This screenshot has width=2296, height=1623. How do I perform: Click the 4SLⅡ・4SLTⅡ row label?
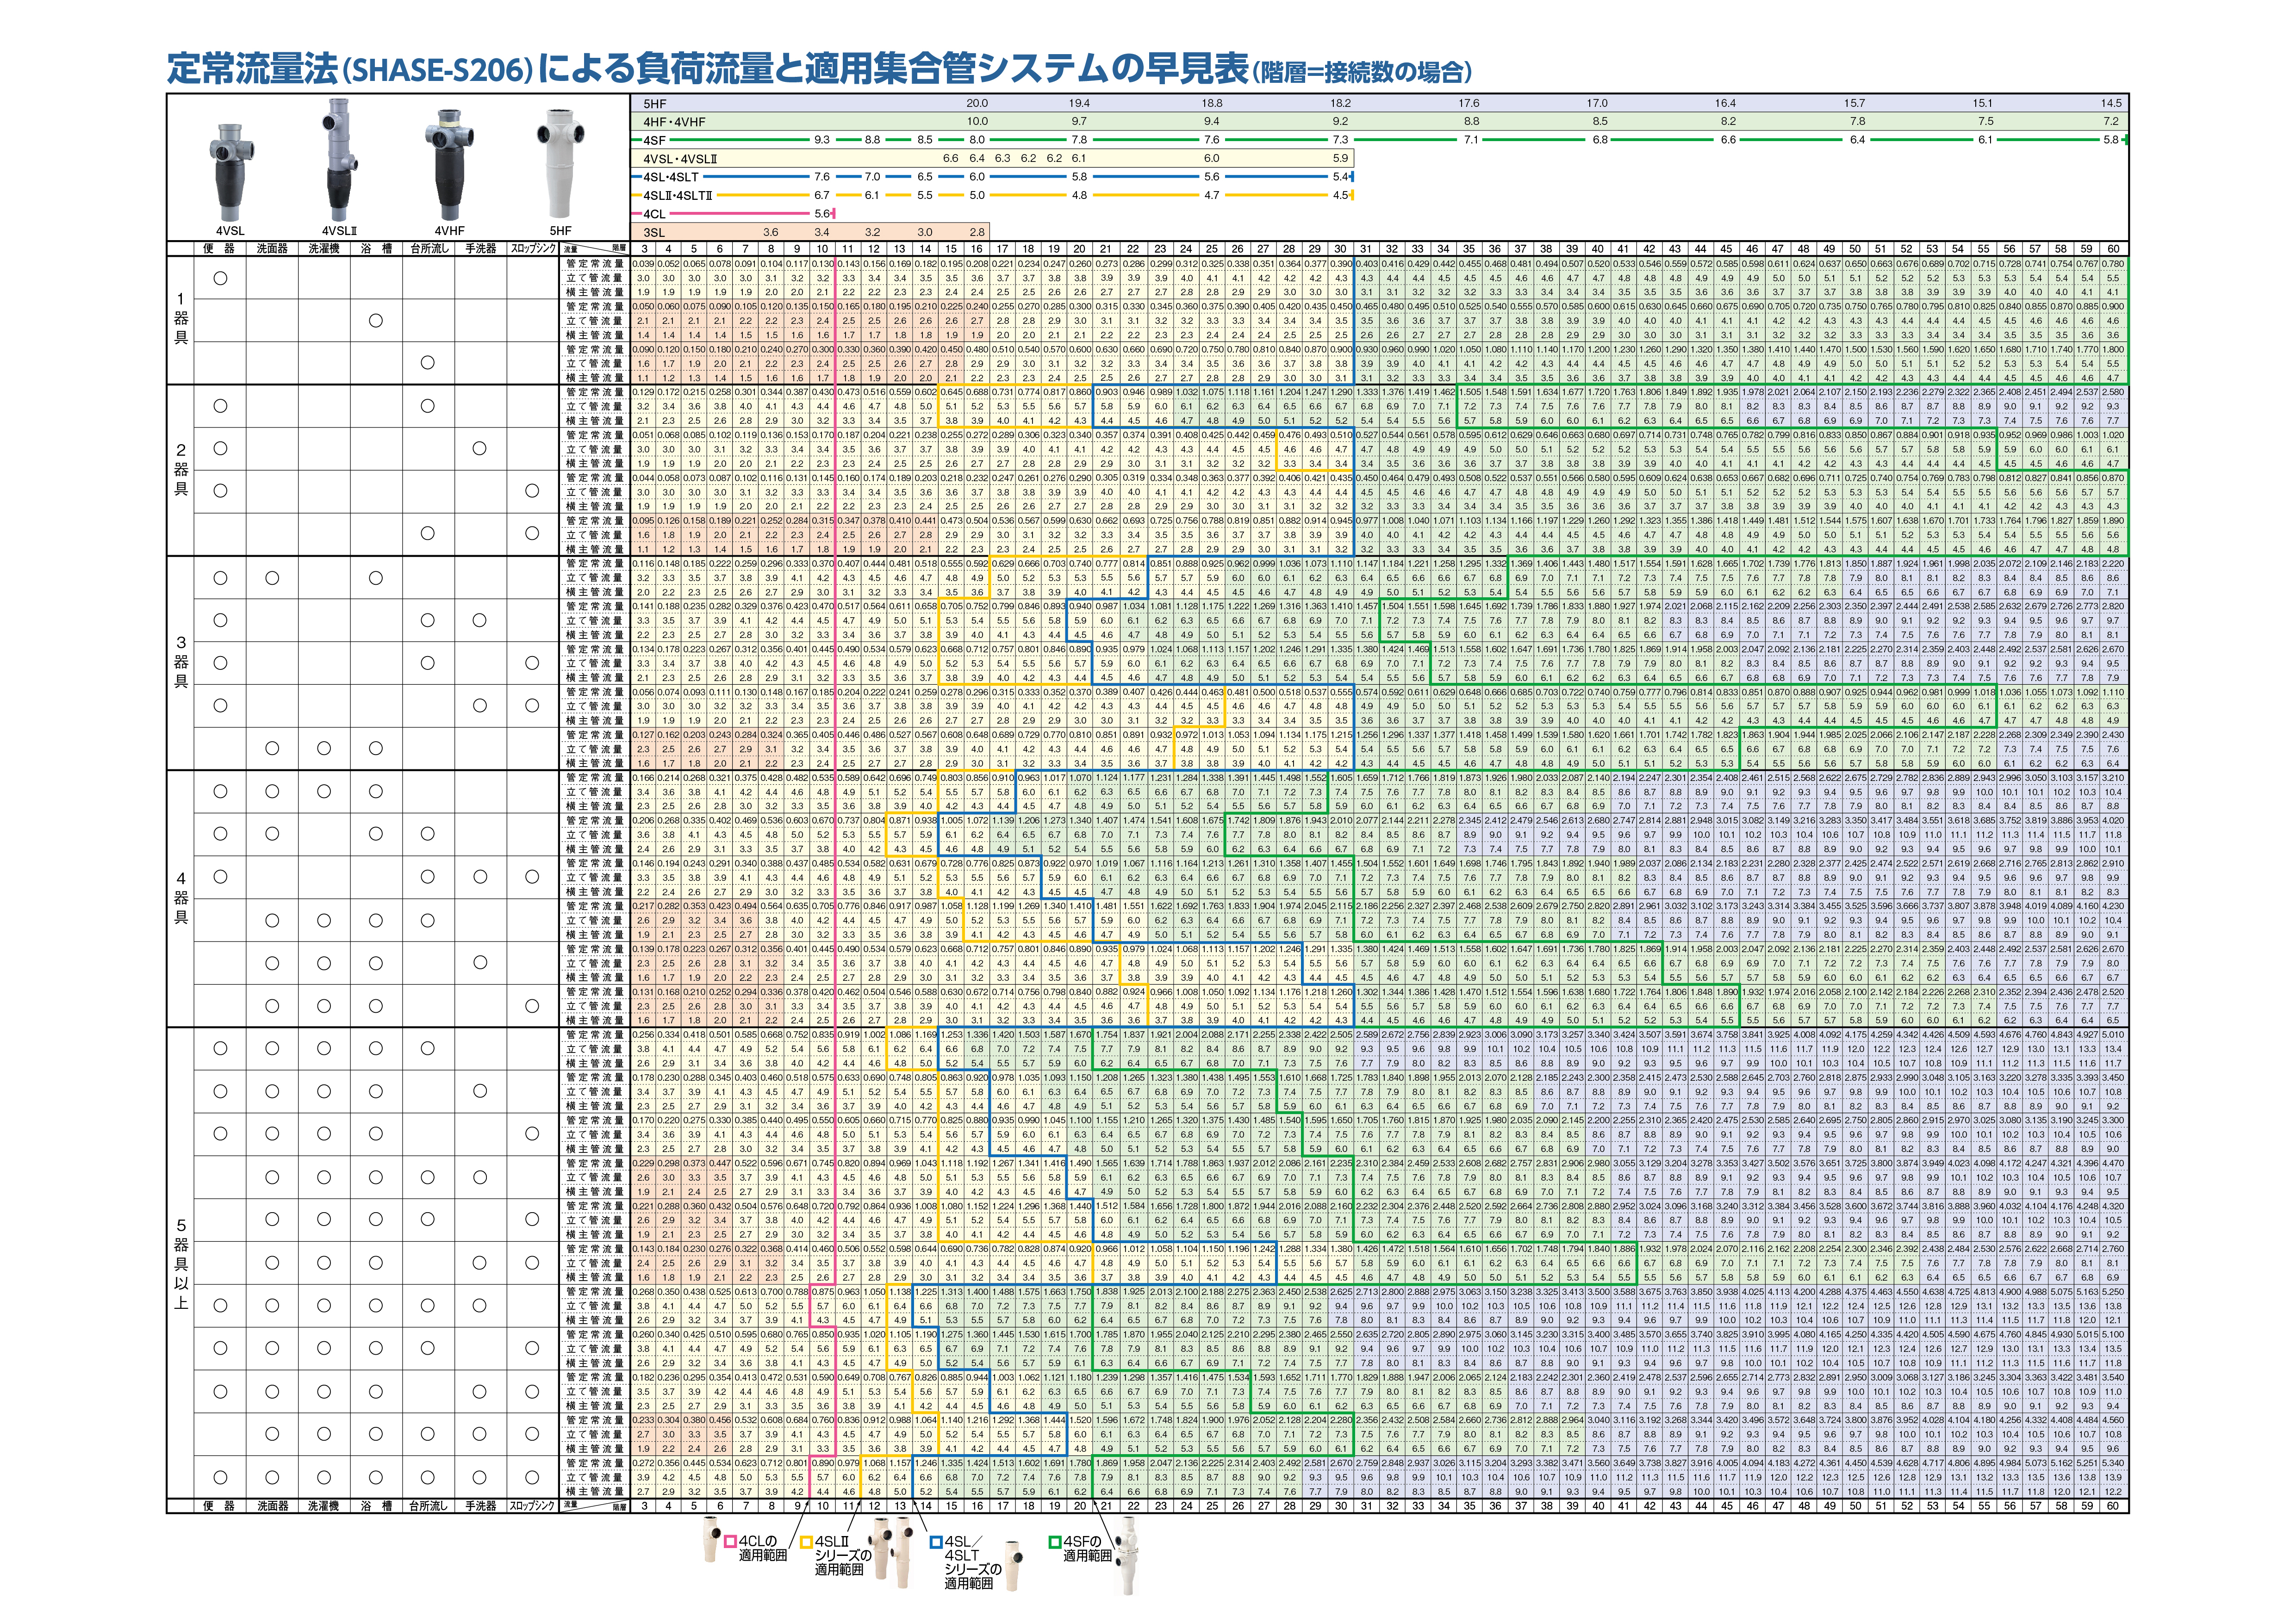click(677, 195)
